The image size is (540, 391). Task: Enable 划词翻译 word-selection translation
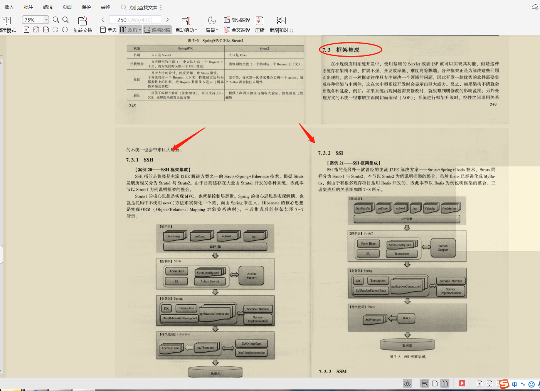(x=236, y=20)
